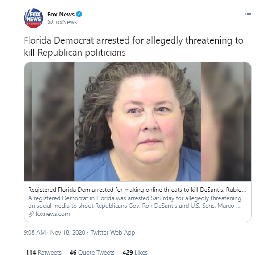
Task: Click the blurred right strip of the card image
Action: 226,121
